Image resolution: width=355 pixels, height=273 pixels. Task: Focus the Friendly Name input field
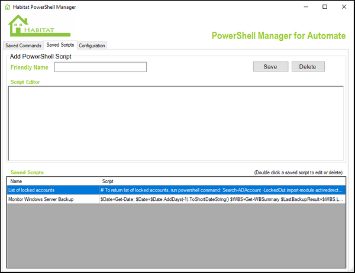click(x=101, y=67)
